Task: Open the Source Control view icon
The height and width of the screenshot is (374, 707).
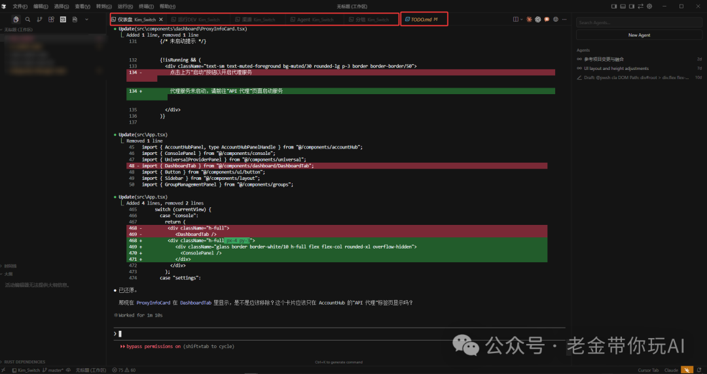Action: click(x=40, y=20)
